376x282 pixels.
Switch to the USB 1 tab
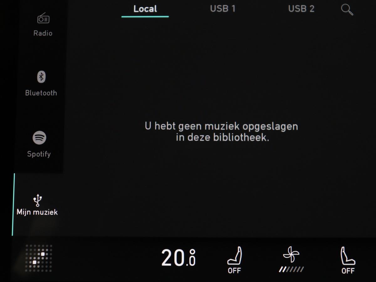coord(222,8)
